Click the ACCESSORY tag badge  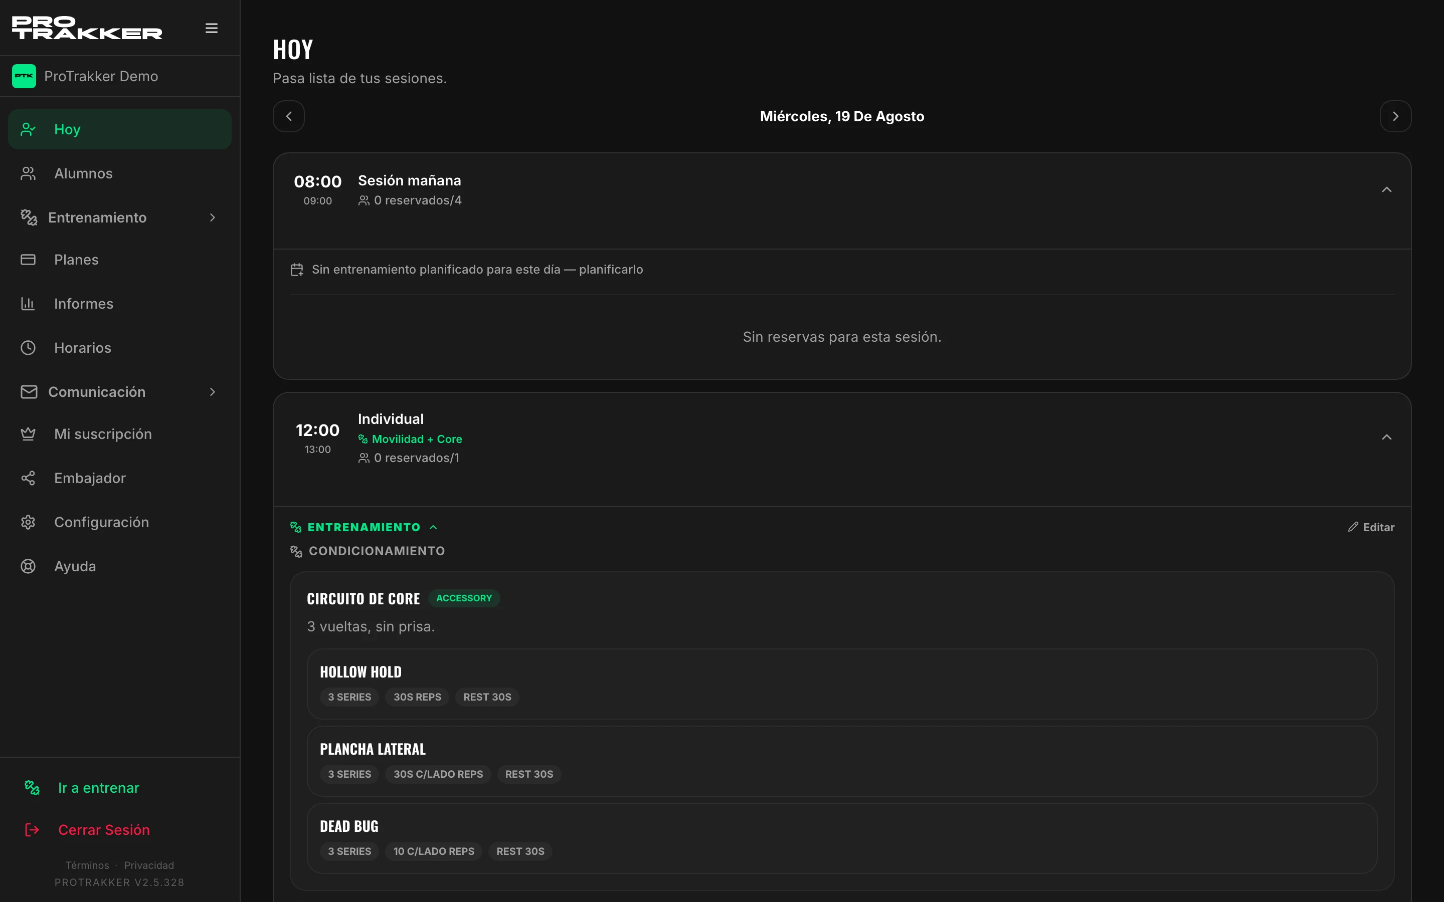pos(464,598)
